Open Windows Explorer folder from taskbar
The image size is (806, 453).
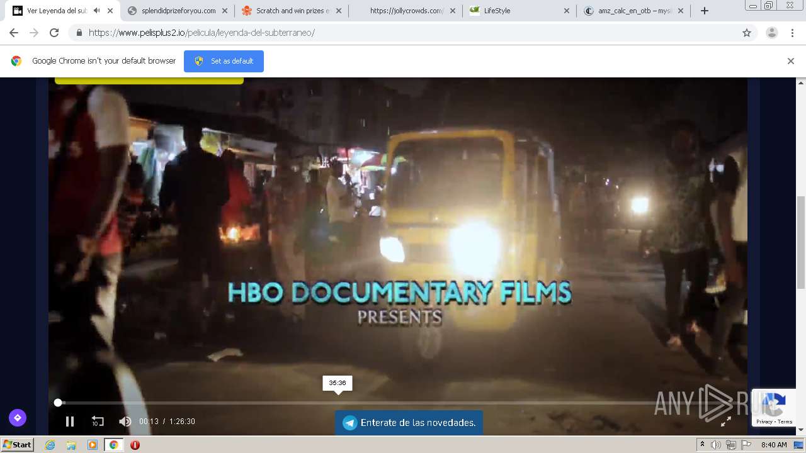[71, 445]
